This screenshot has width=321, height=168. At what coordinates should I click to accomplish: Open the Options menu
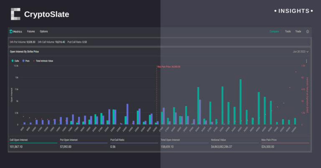44,32
